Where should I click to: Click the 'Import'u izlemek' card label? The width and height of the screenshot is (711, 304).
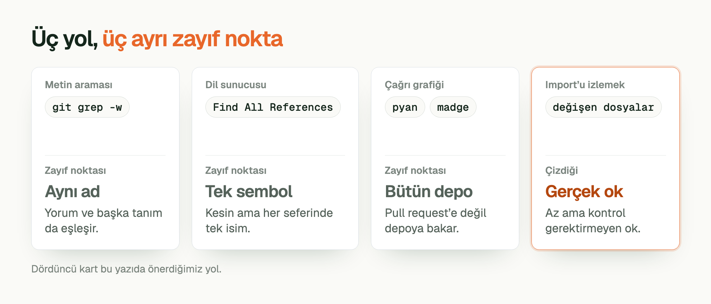click(585, 85)
